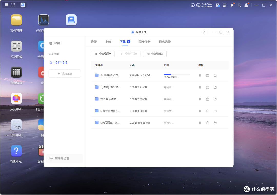Open the 日志中心 desktop icon
Screen dimensions: 277x195
click(x=16, y=125)
